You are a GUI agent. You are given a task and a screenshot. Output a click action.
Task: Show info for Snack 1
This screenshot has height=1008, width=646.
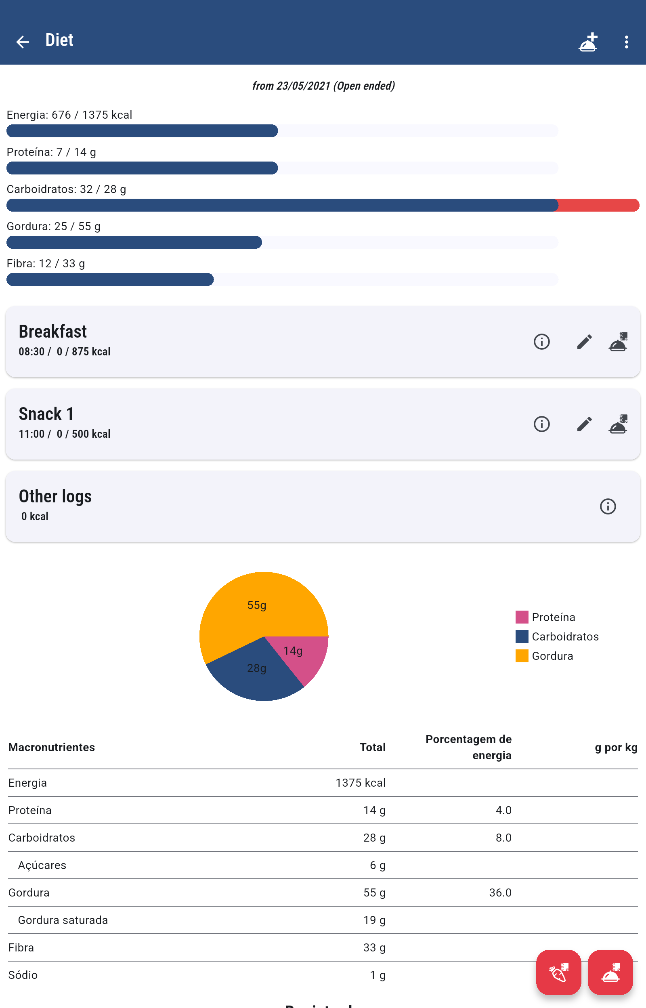pos(541,424)
